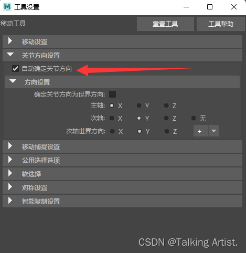Select Y for 主轴 primary axis
Viewport: 246px width, 253px height.
139,106
